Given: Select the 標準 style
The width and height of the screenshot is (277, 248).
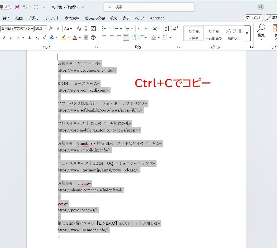Looking at the screenshot, I should (194, 34).
